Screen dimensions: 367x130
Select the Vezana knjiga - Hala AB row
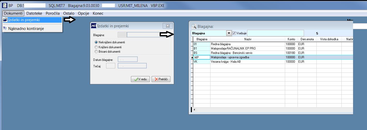273,62
